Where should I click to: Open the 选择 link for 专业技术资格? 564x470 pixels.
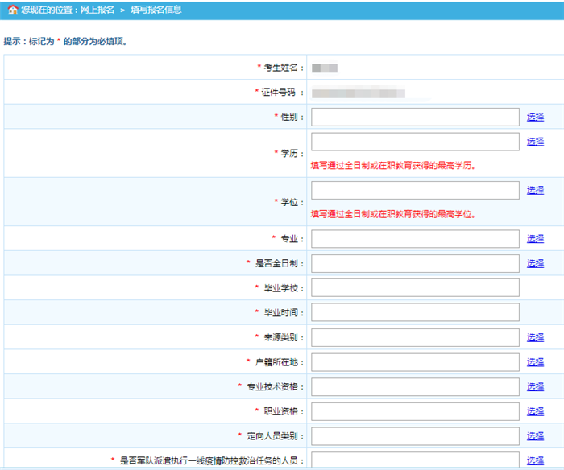point(535,386)
